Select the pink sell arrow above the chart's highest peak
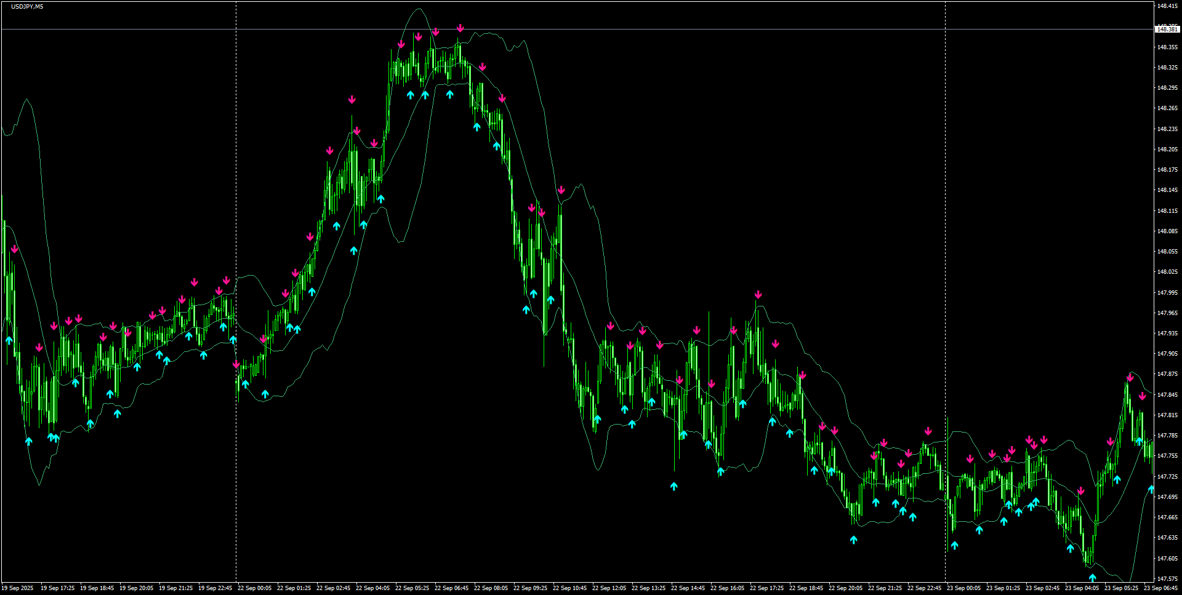The image size is (1182, 595). click(x=459, y=28)
